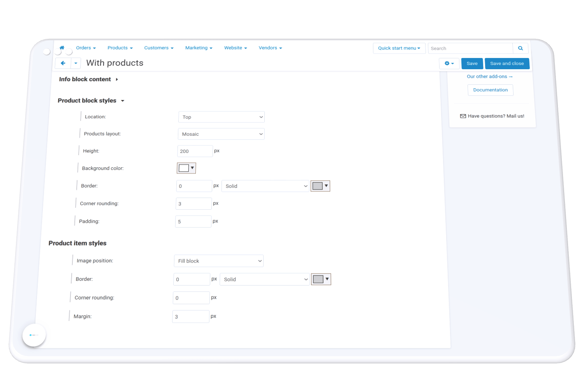
Task: Click the block Corner rounding field
Action: (193, 203)
